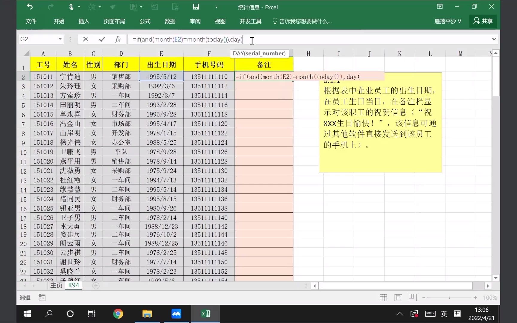Click the zoom slider track
Viewport: 517px width, 323px height.
click(x=449, y=298)
